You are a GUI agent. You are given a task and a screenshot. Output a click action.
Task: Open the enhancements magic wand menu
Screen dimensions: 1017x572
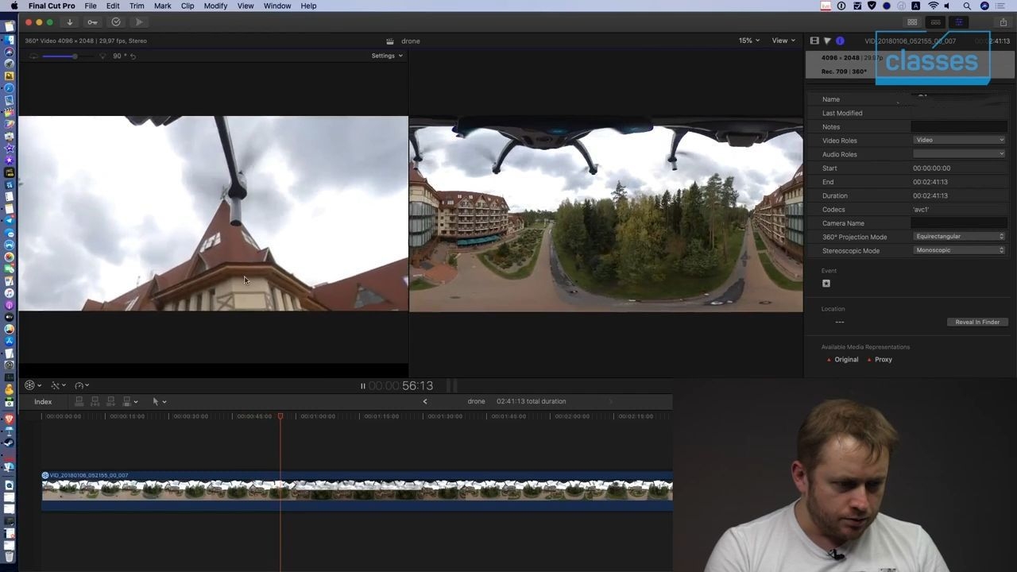[x=58, y=385]
